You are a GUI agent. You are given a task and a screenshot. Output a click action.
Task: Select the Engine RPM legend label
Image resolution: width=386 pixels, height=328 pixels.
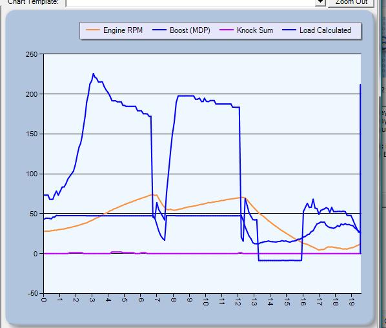[123, 30]
